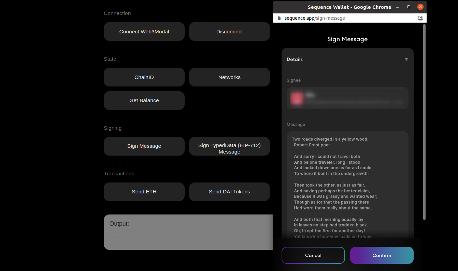This screenshot has height=271, width=458.
Task: Click the Sign Message demo button
Action: 144,146
